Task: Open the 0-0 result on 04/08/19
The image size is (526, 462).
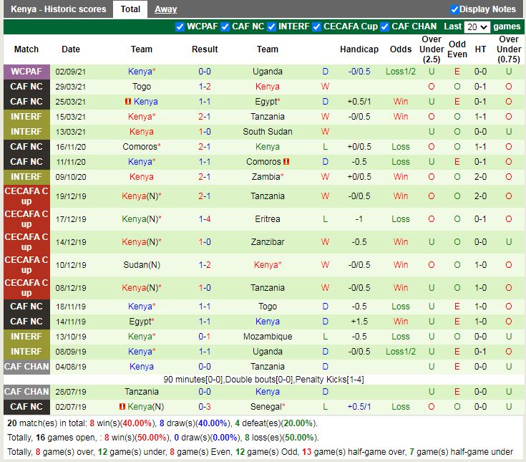Action: point(205,366)
